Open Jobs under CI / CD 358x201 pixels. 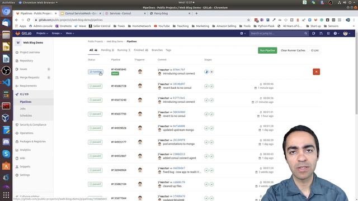[x=22, y=109]
